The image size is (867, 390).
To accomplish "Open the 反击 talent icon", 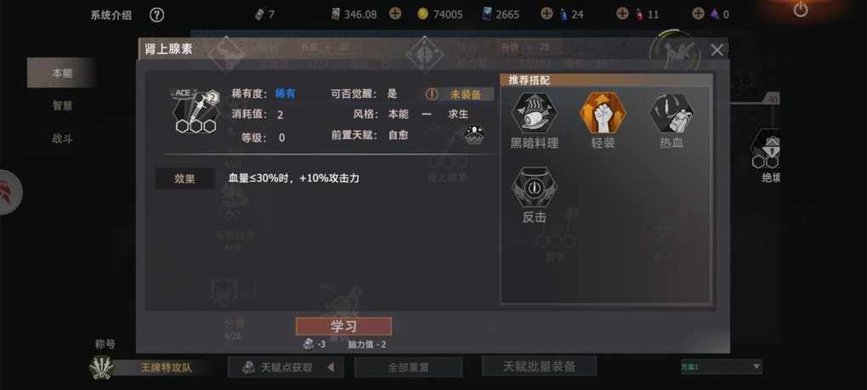I will (x=534, y=188).
